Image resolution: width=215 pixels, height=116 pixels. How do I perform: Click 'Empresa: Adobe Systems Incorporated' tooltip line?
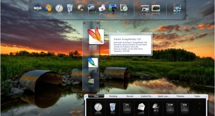130,44
